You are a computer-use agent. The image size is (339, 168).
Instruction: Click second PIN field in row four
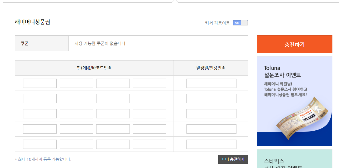(76, 129)
